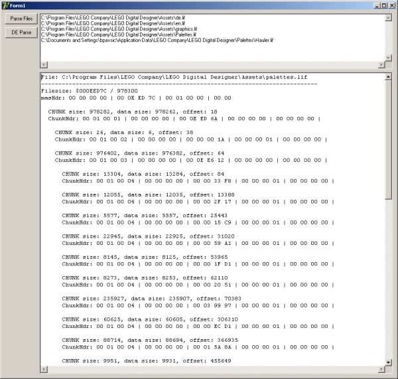Click the 'CHUNK size: 235927' line
This screenshot has height=379, width=398.
coord(151,299)
